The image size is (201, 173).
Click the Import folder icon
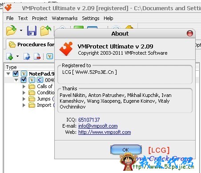32,105
